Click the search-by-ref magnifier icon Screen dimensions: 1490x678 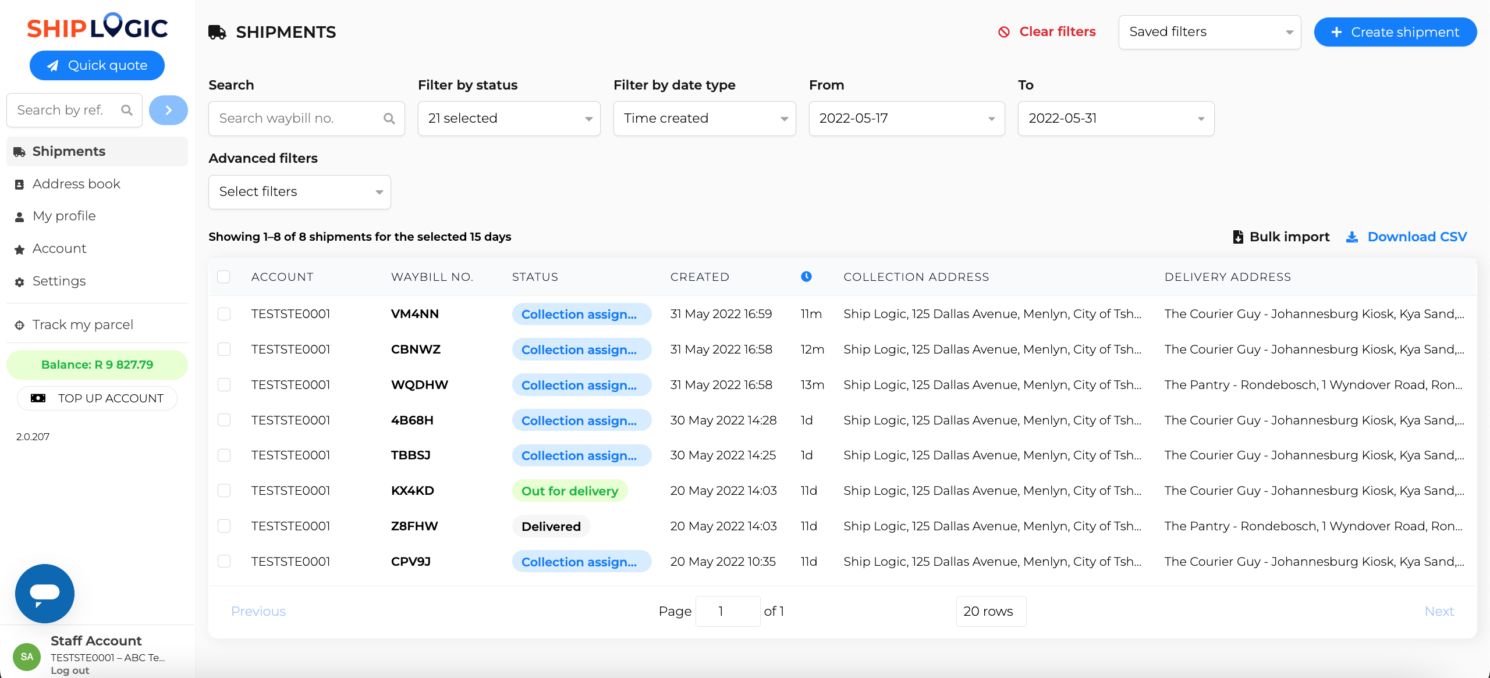pos(126,110)
